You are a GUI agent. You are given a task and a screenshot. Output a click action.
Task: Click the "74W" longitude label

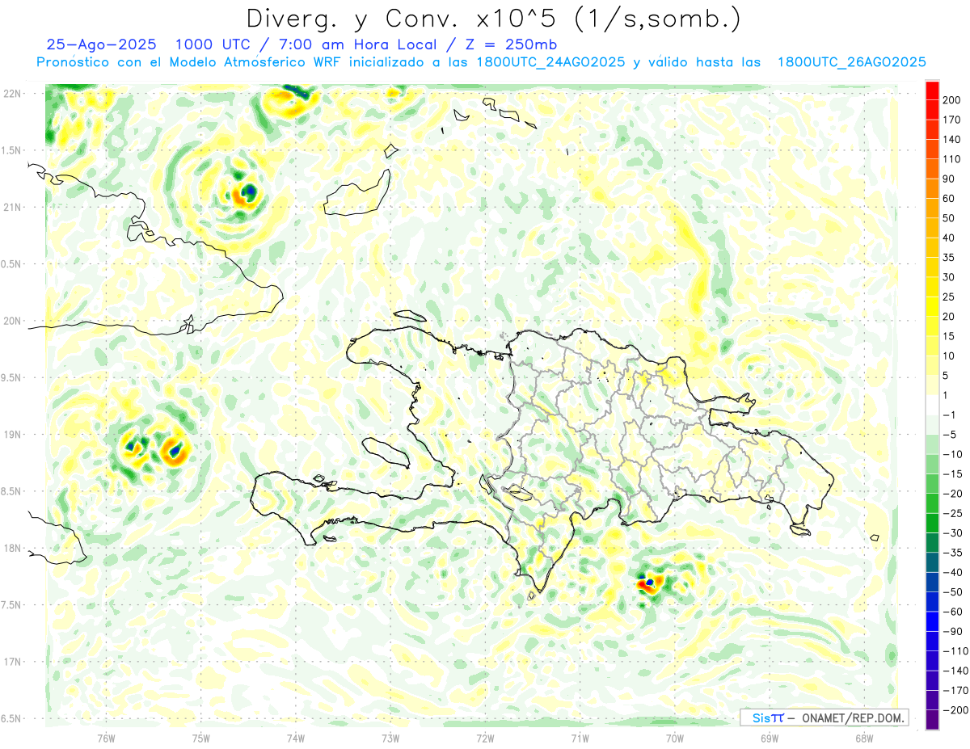click(x=296, y=738)
